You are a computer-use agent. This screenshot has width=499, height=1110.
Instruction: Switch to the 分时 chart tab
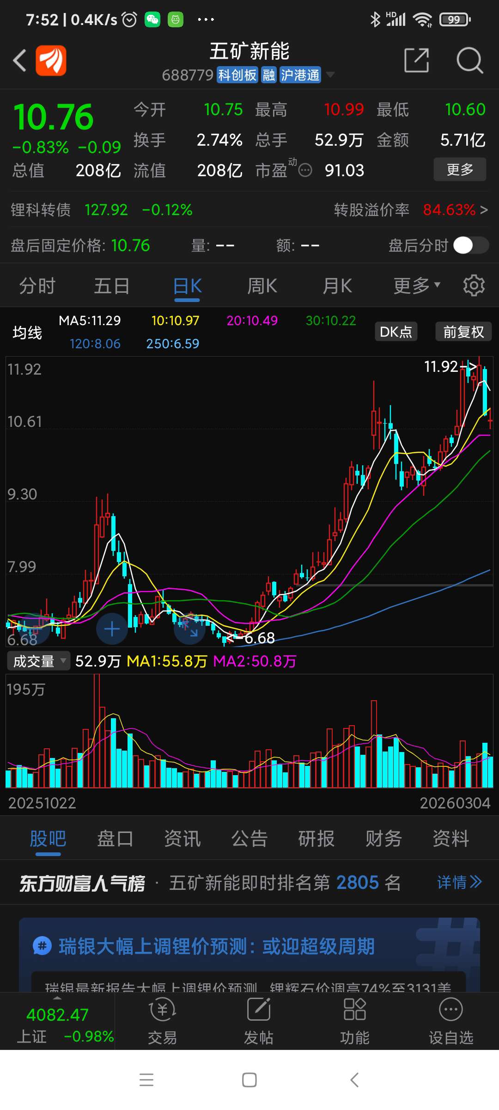(37, 286)
